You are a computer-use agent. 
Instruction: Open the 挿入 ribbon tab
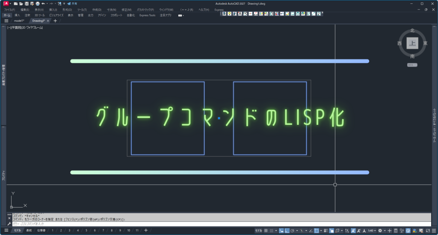pos(18,15)
